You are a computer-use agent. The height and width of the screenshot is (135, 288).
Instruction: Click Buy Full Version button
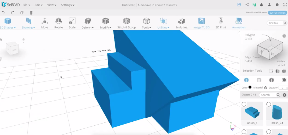pyautogui.click(x=277, y=13)
